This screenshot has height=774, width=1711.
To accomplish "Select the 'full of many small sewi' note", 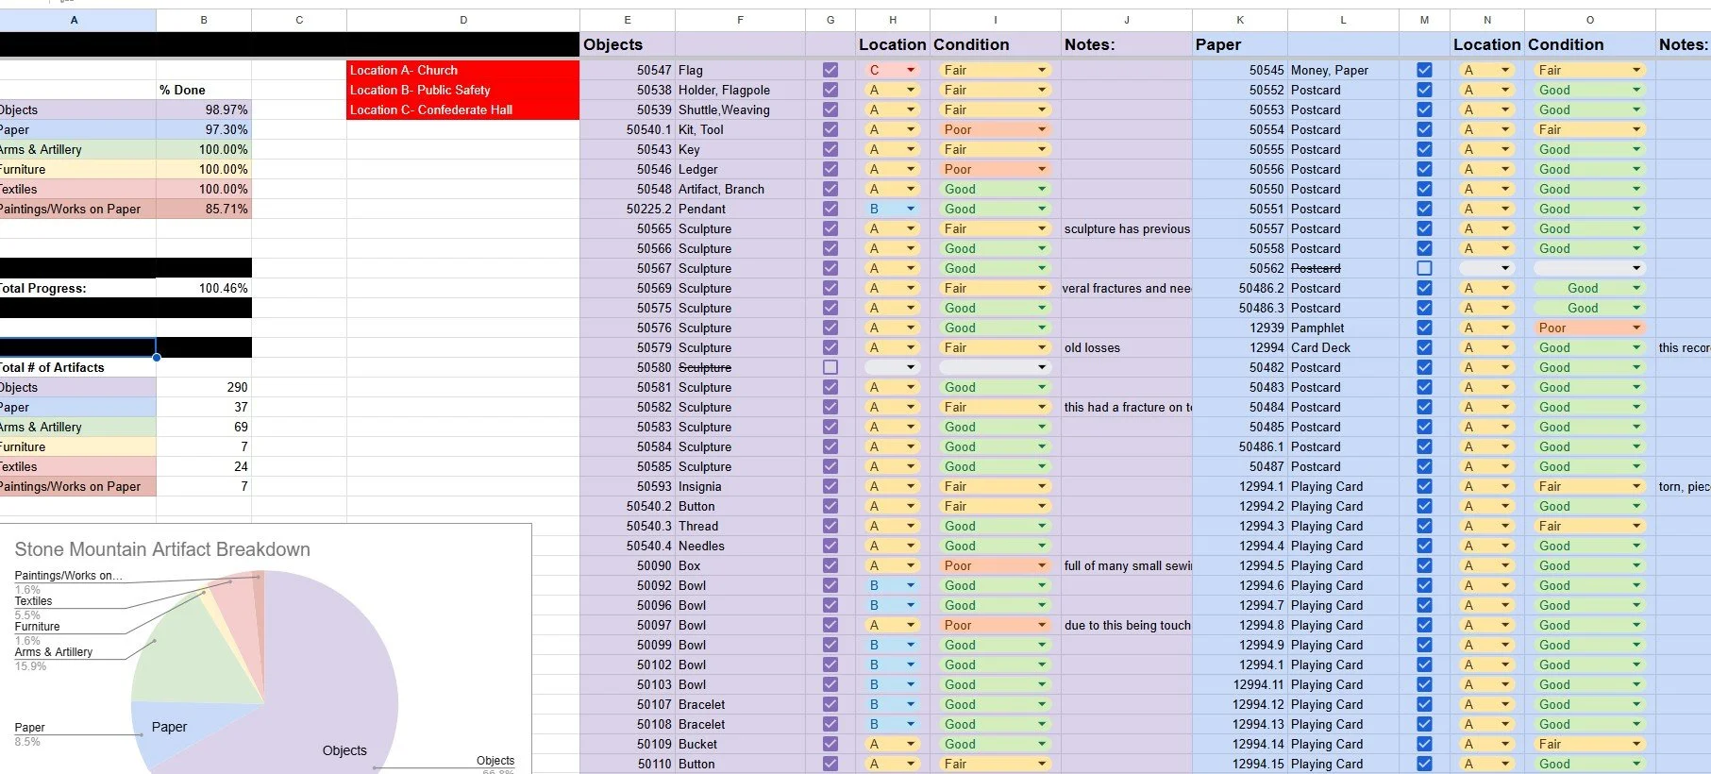I will pos(1127,565).
